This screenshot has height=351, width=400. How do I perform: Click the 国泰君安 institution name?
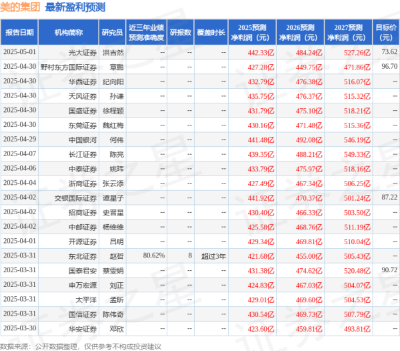point(79,270)
